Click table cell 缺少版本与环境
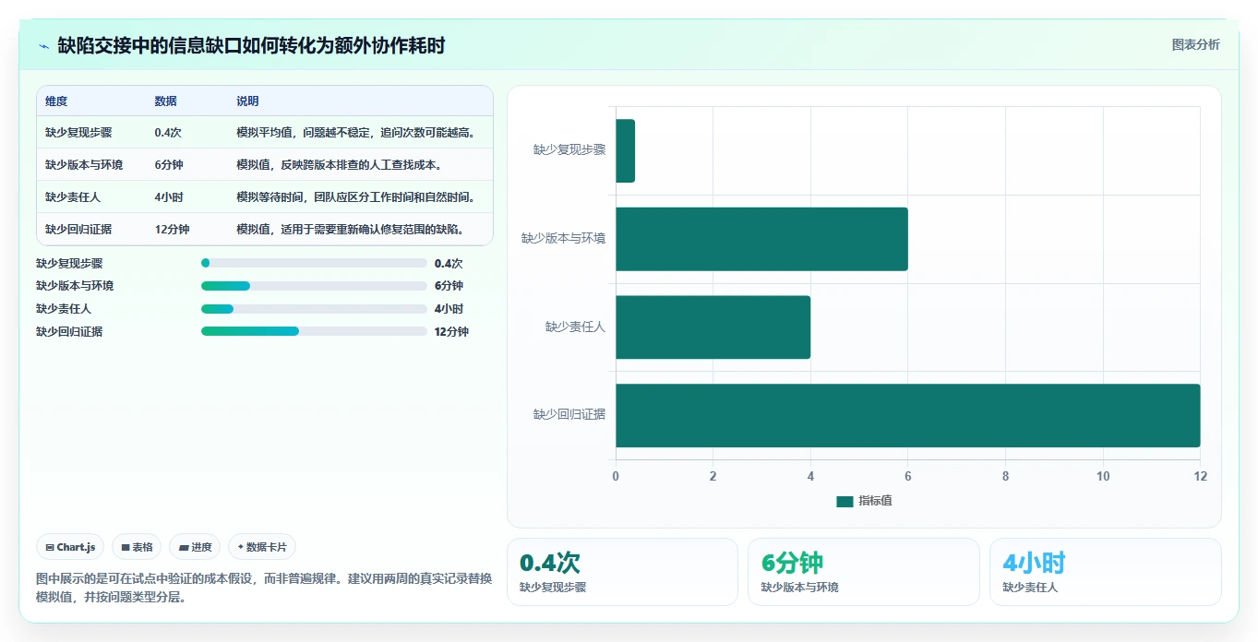The height and width of the screenshot is (642, 1258). tap(84, 165)
